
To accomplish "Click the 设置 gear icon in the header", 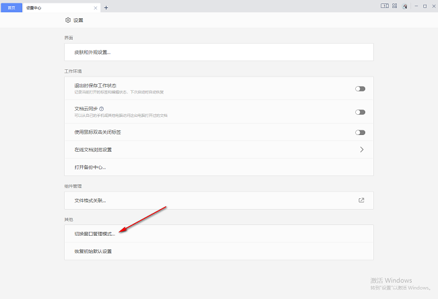I will pyautogui.click(x=68, y=20).
